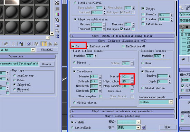Toggle the second light bulb in modifier stack
The image size is (190, 132).
click(183, 31)
